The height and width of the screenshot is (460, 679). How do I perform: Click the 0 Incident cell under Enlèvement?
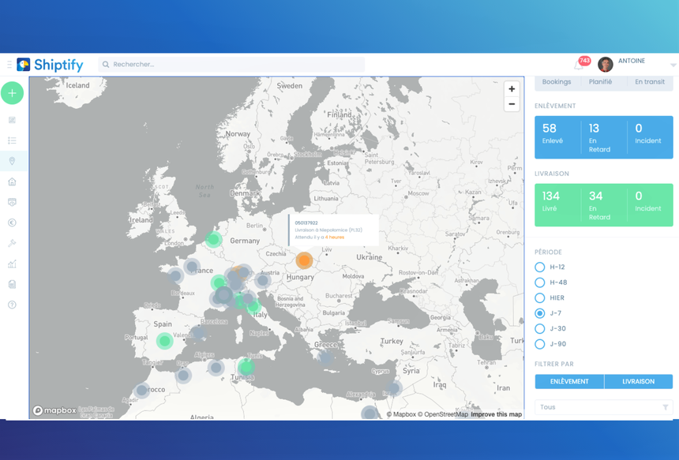[x=650, y=137]
